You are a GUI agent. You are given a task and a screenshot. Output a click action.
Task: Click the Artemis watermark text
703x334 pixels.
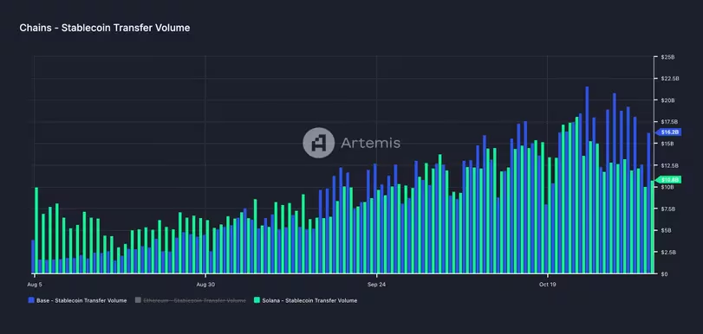370,143
